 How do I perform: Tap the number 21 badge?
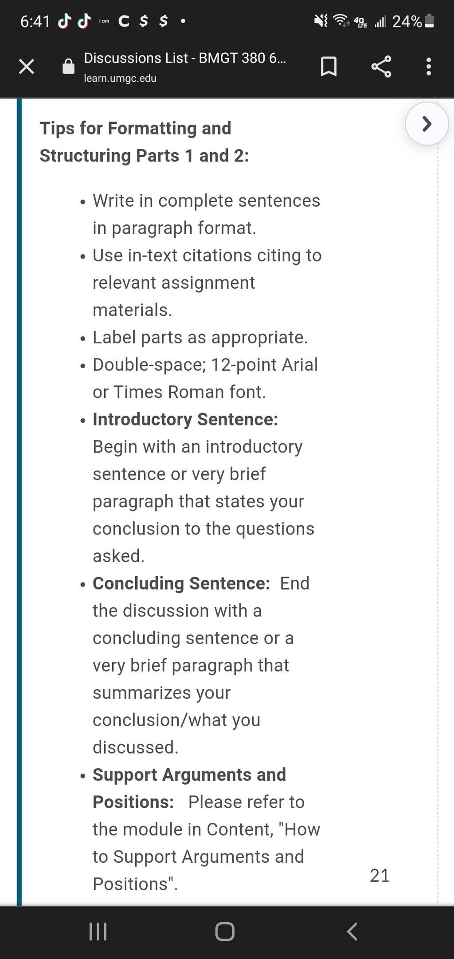[x=380, y=875]
